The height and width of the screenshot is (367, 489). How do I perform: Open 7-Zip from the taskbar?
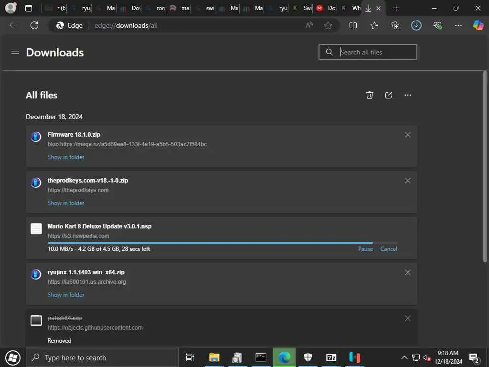coord(331,357)
